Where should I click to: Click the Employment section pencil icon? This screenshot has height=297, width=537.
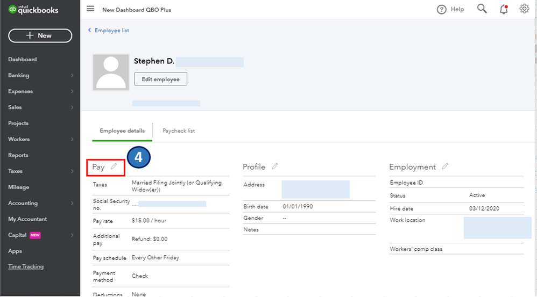pos(445,166)
